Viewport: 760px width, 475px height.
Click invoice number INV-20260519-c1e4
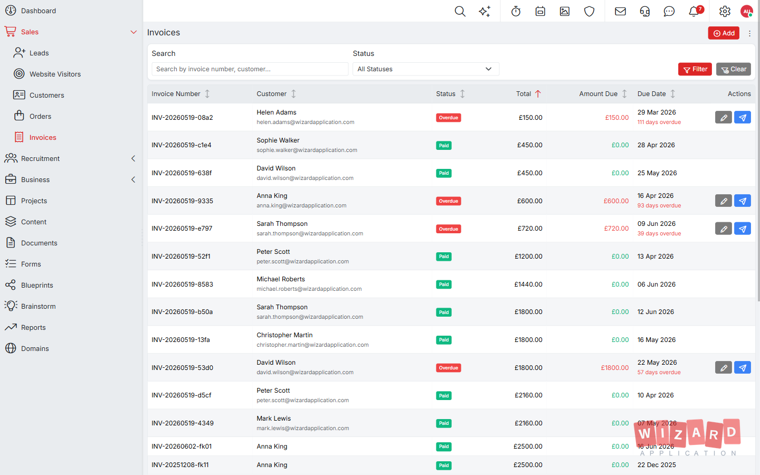coord(182,145)
